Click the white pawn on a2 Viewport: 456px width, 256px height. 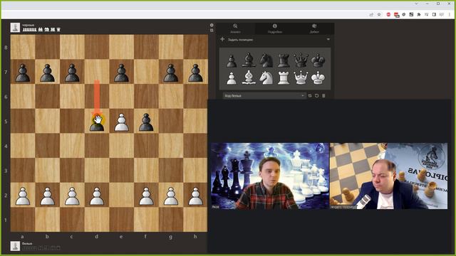pos(23,196)
